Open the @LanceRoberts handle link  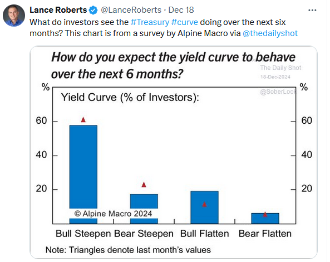[x=131, y=10]
